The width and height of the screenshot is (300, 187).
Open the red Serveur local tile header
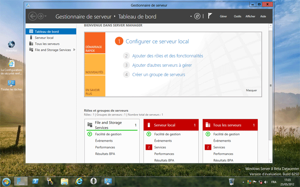[171, 125]
